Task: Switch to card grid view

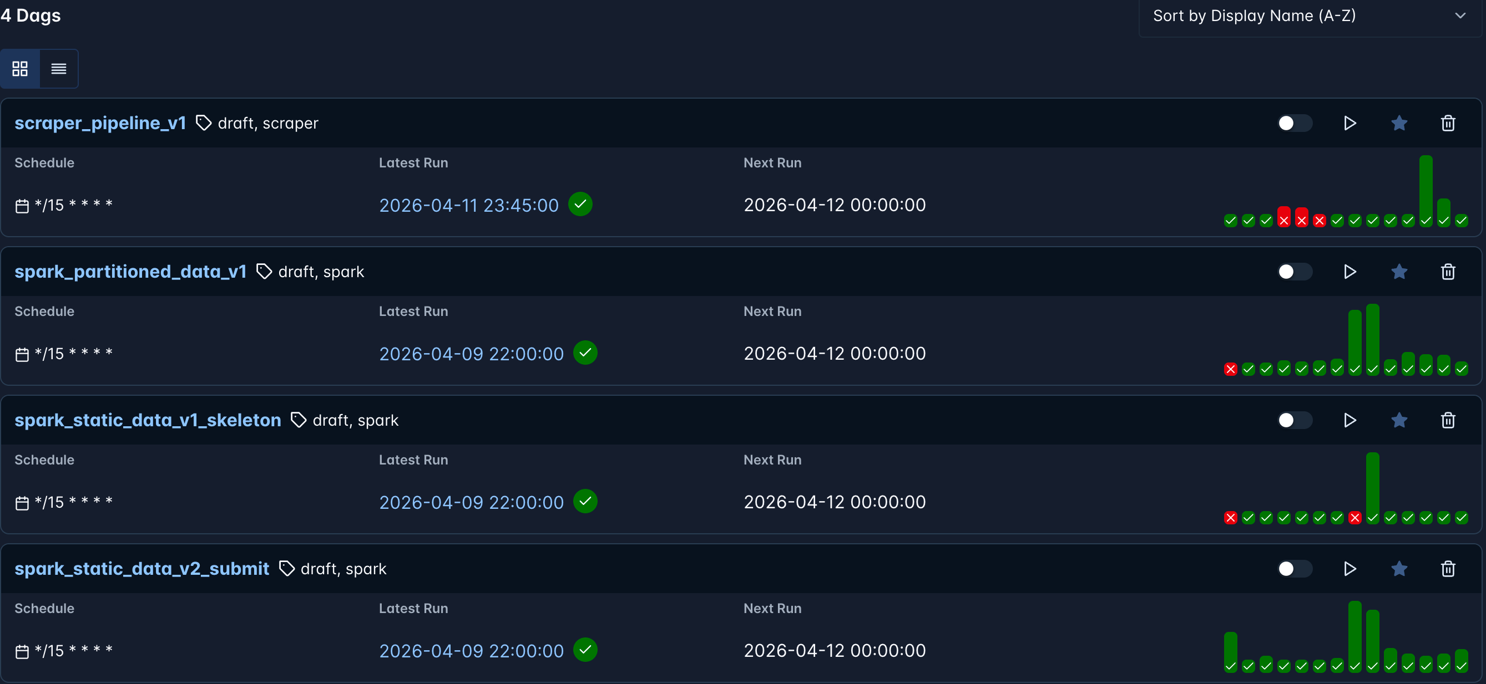Action: point(20,69)
